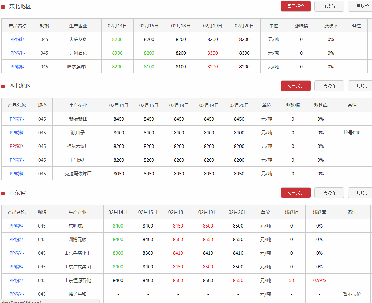
Task: Click PP粉料 link in 克拉玛依炼厂 row
Action: tap(17, 174)
